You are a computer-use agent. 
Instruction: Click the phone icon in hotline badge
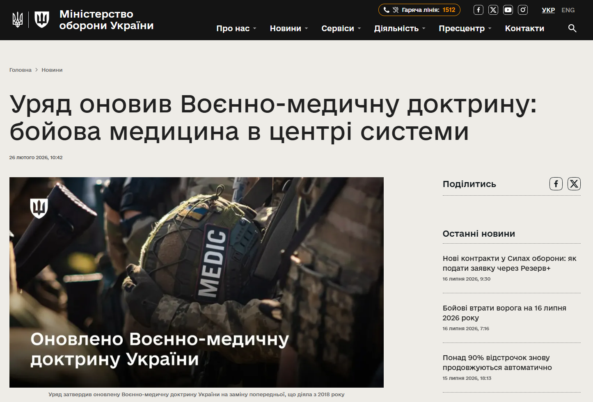tap(386, 10)
